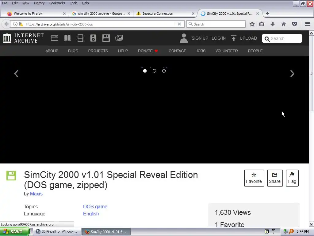
Task: Click the Internet Archive logo
Action: [23, 38]
